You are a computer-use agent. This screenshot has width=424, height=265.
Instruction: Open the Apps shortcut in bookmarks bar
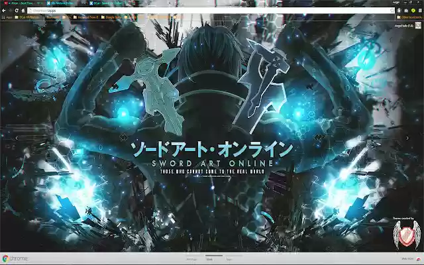click(x=7, y=17)
